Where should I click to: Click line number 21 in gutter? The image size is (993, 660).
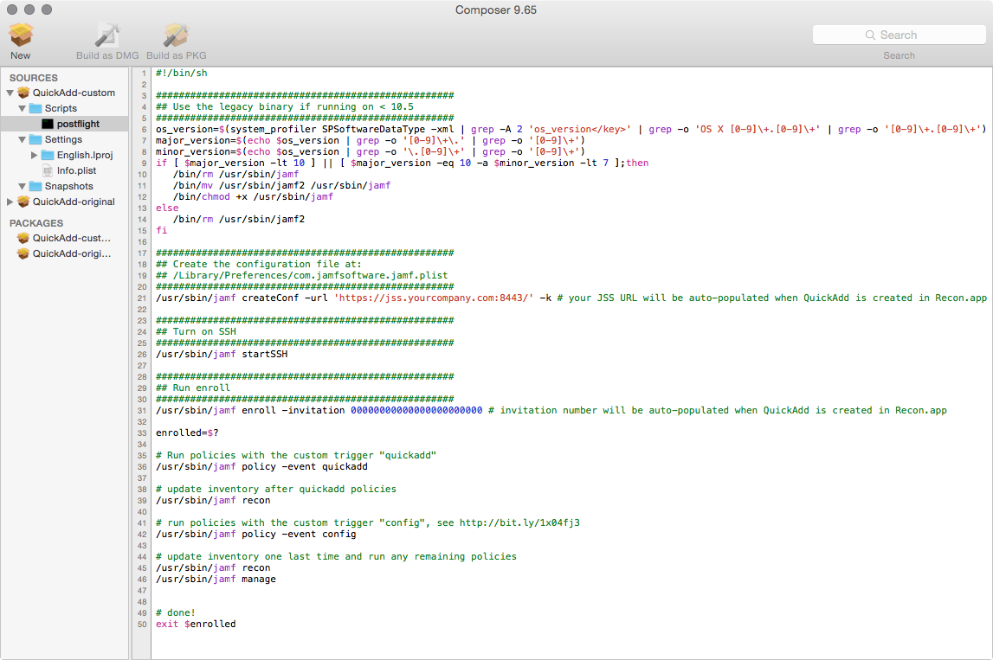(x=142, y=298)
